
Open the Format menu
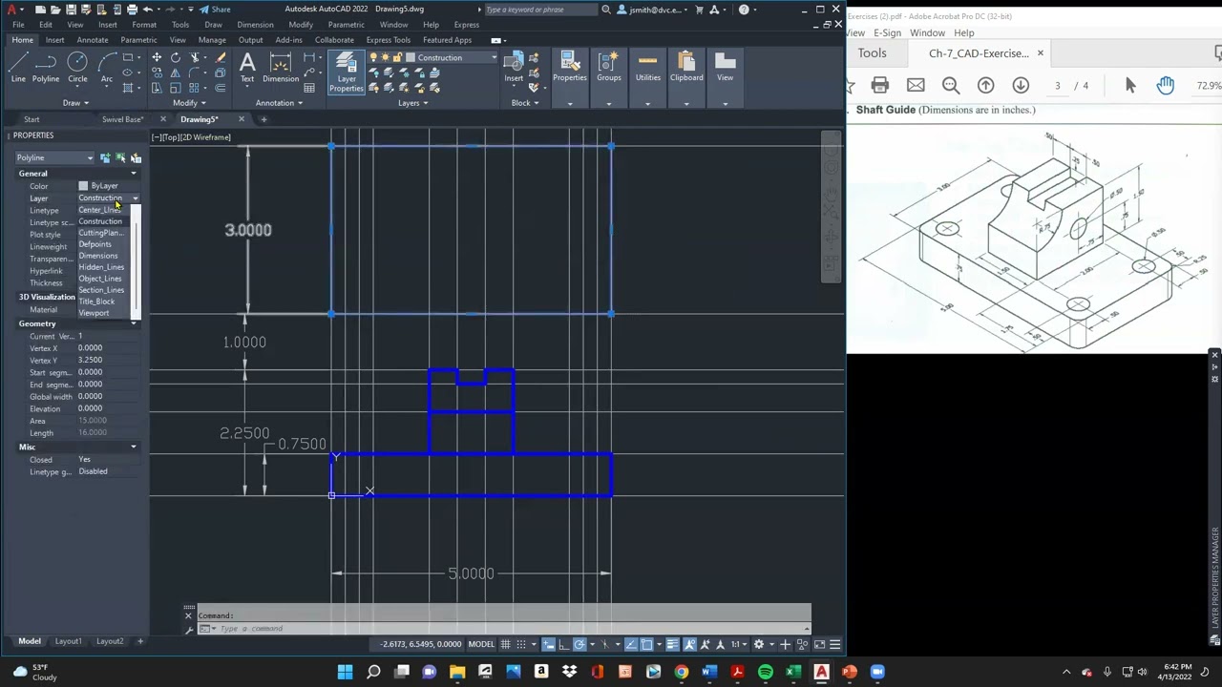point(144,25)
